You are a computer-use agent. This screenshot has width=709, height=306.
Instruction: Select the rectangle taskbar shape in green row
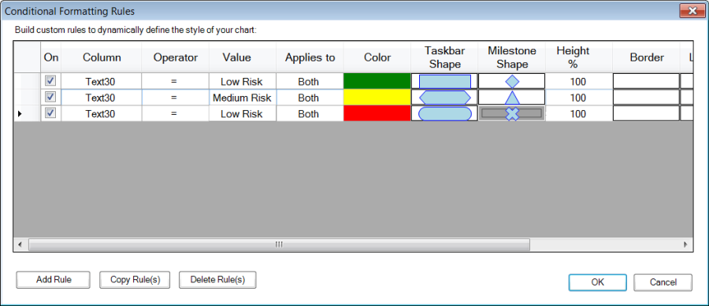pos(444,82)
